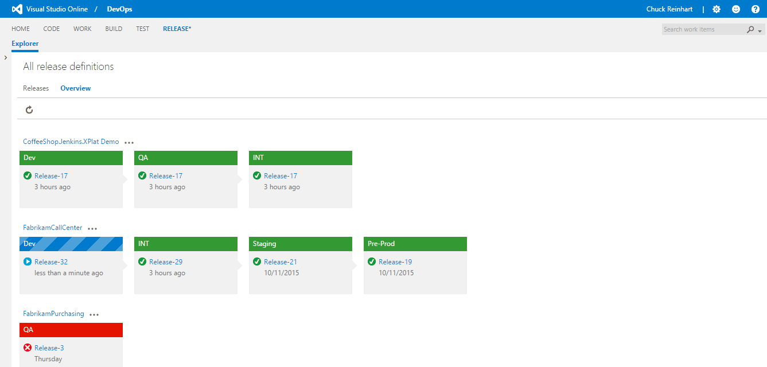This screenshot has width=767, height=367.
Task: Open the CoffeeShop.Jenkins.XPlat Demo ellipsis menu
Action: click(x=129, y=142)
